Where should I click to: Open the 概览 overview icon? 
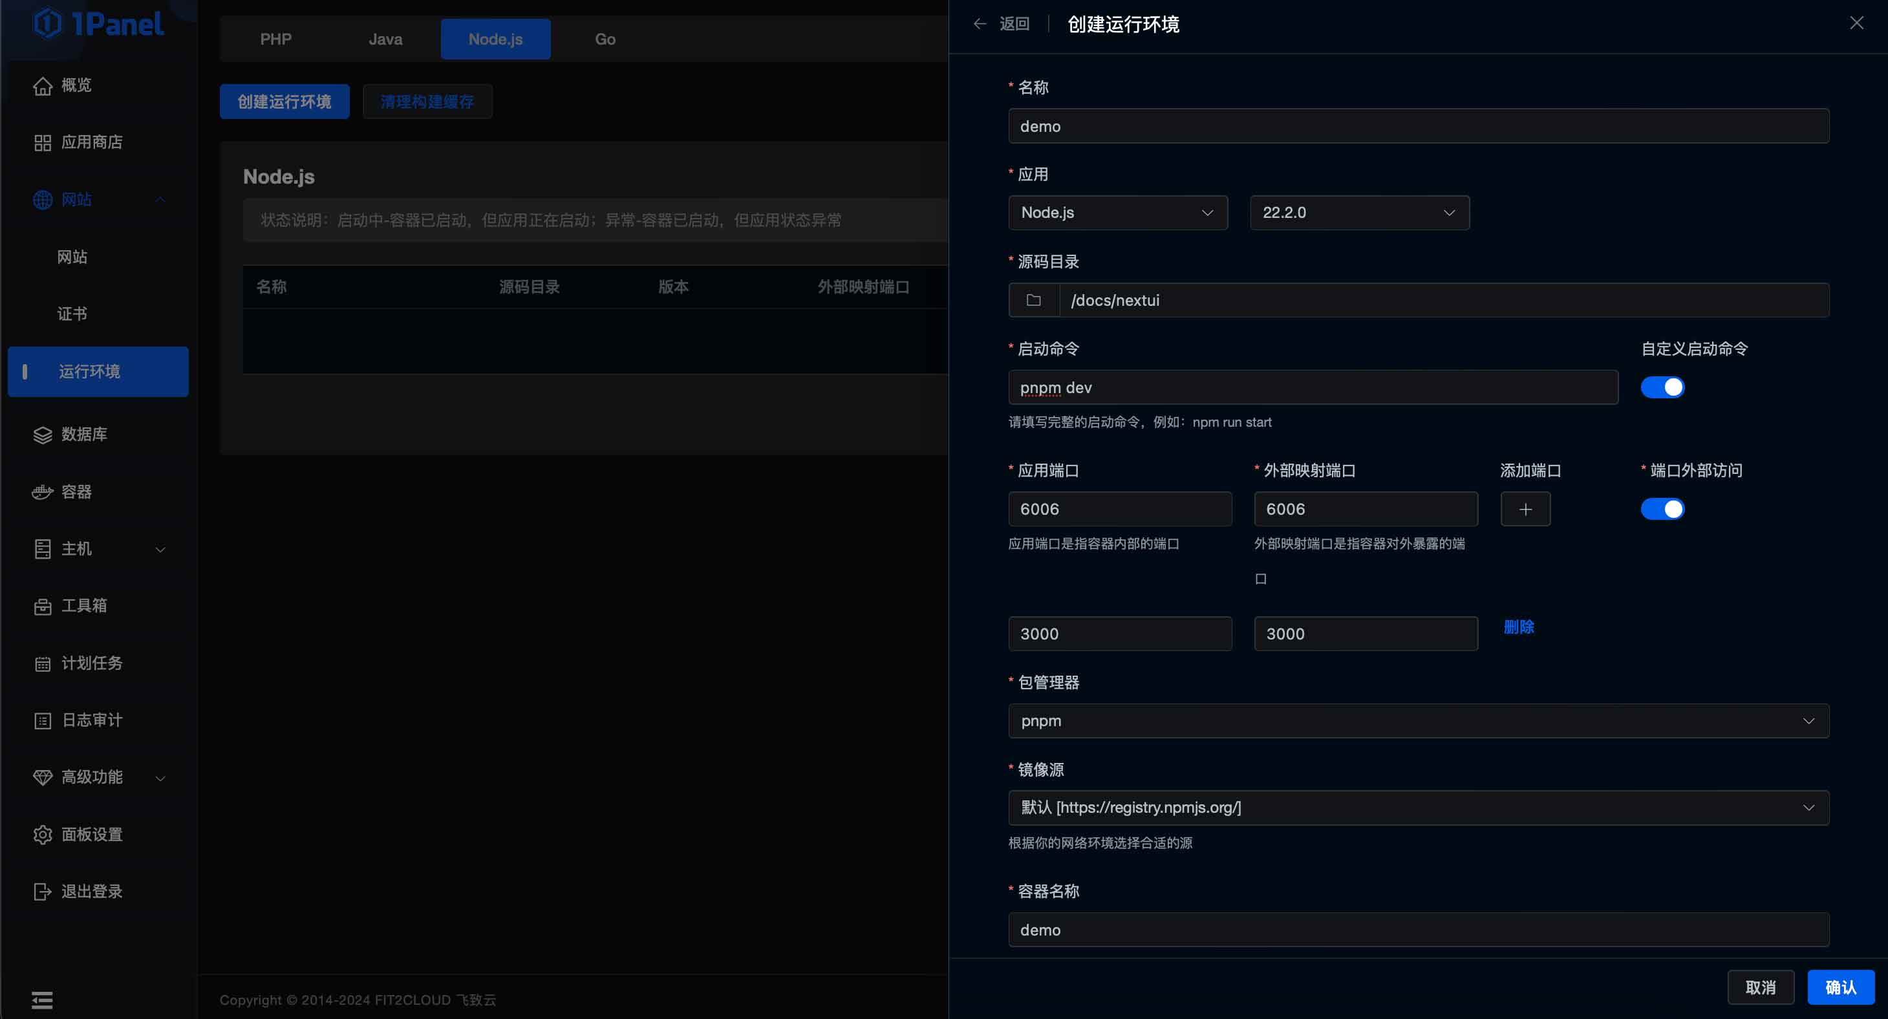[43, 86]
